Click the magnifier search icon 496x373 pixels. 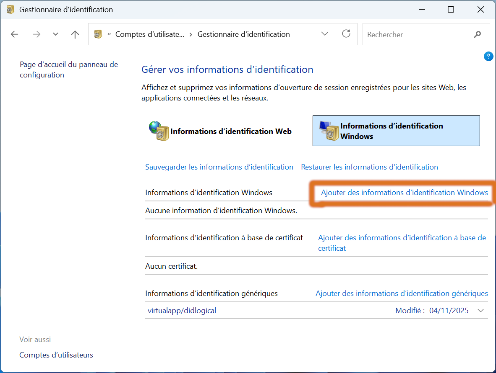[478, 34]
